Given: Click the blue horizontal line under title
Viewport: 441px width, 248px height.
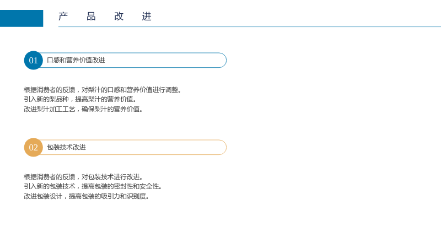Looking at the screenshot, I should click(250, 26).
